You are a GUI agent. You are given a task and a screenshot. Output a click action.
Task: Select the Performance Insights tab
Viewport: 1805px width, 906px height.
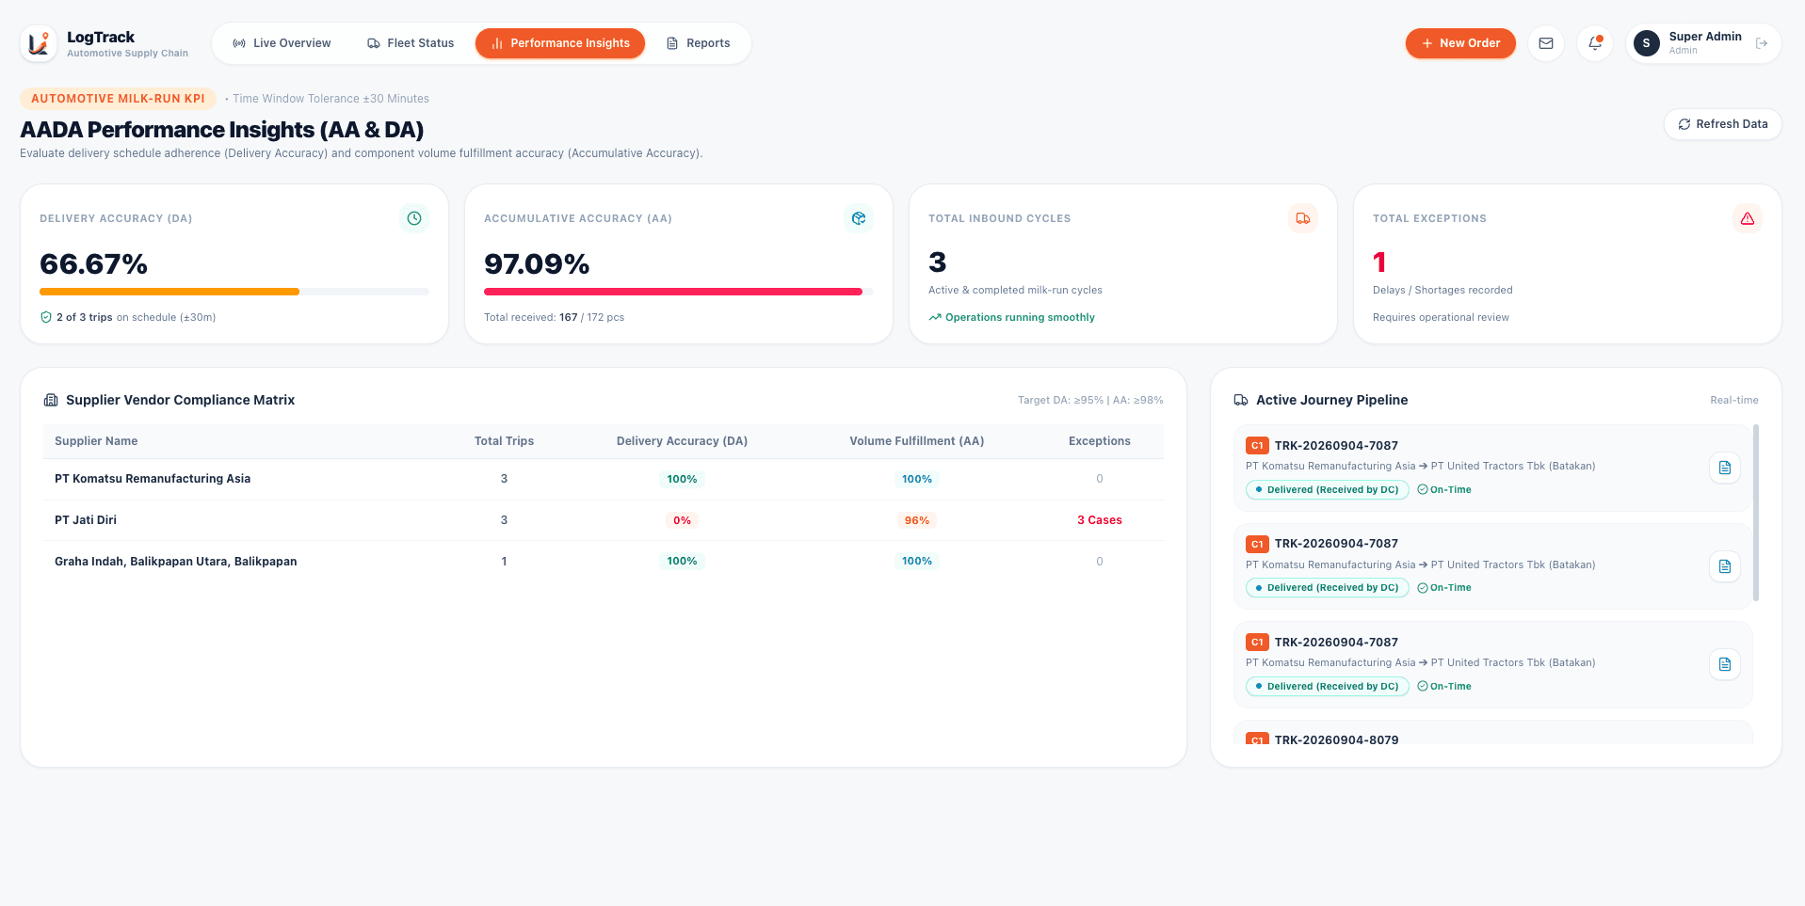coord(560,43)
